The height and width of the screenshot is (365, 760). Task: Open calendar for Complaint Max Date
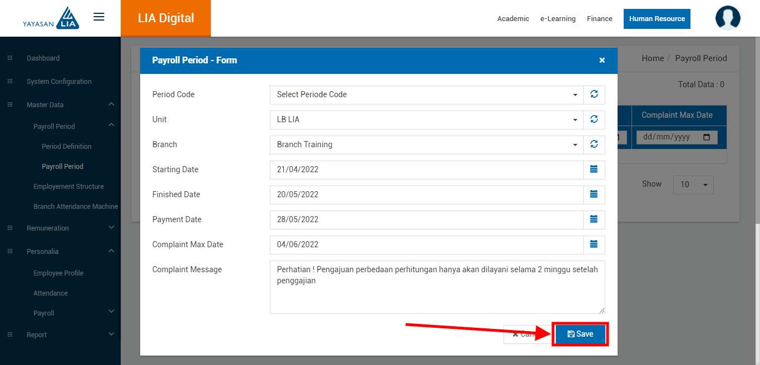point(594,244)
